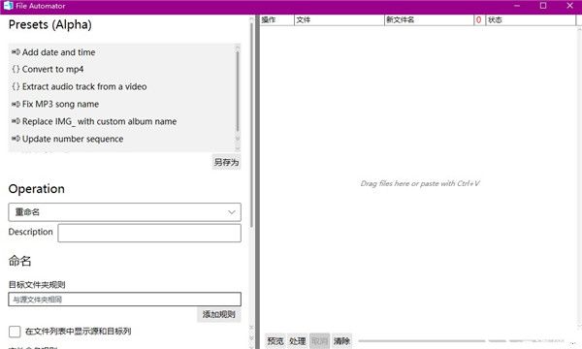Click the presets list vertical scrollbar
The height and width of the screenshot is (349, 582).
(x=238, y=97)
